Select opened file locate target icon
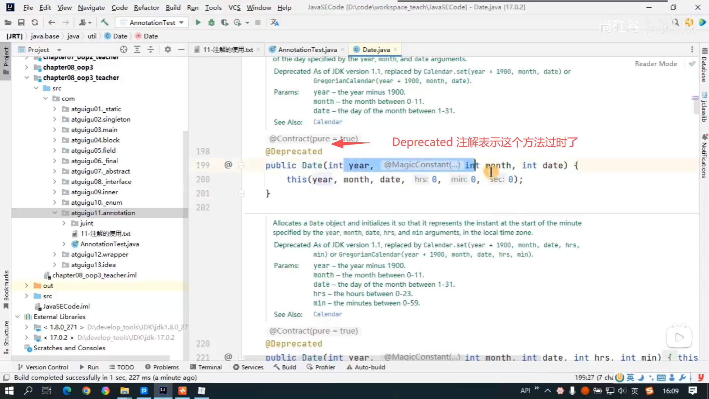 point(123,50)
